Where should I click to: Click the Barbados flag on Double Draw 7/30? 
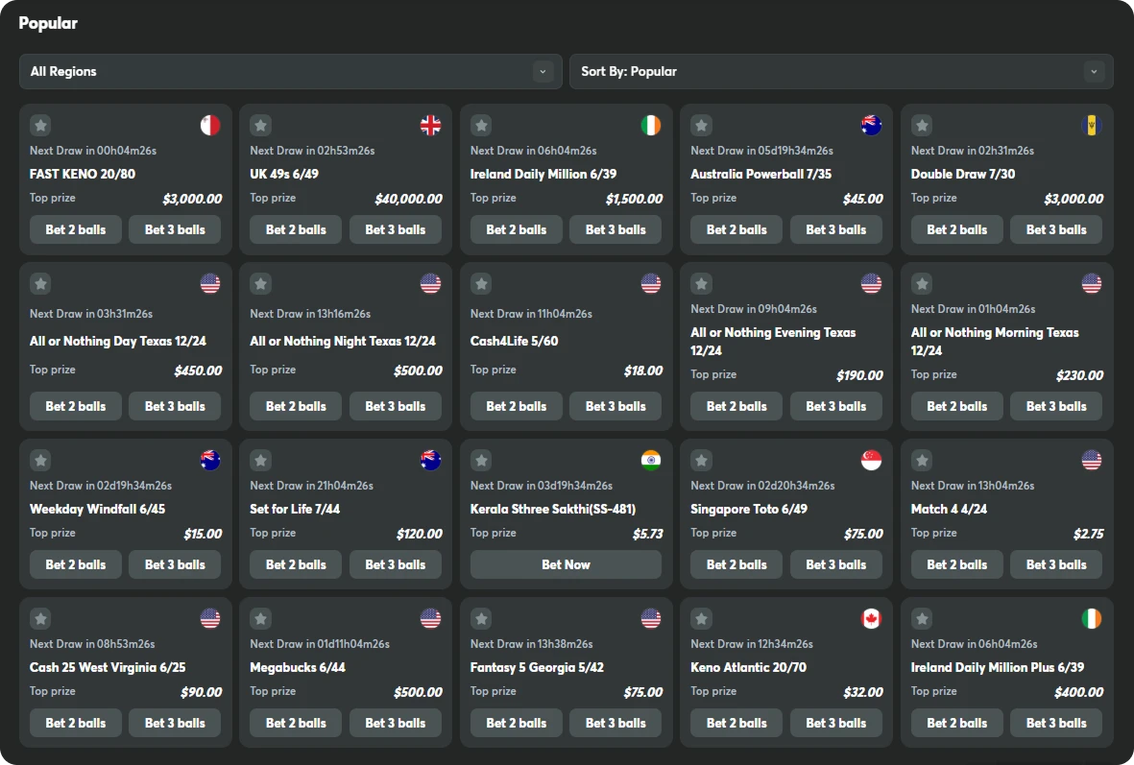1091,125
